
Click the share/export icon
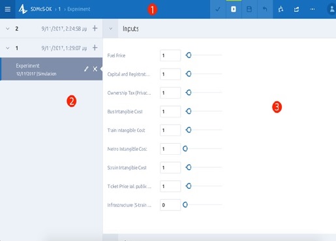click(296, 9)
